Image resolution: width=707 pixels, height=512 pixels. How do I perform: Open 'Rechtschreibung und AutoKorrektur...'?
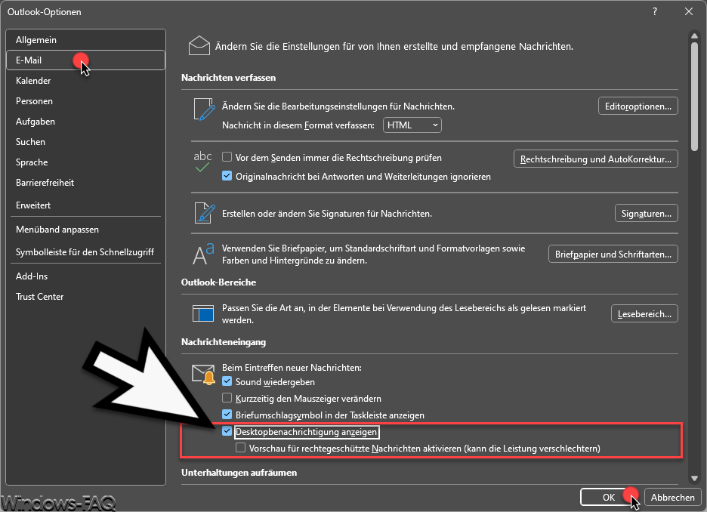point(596,159)
